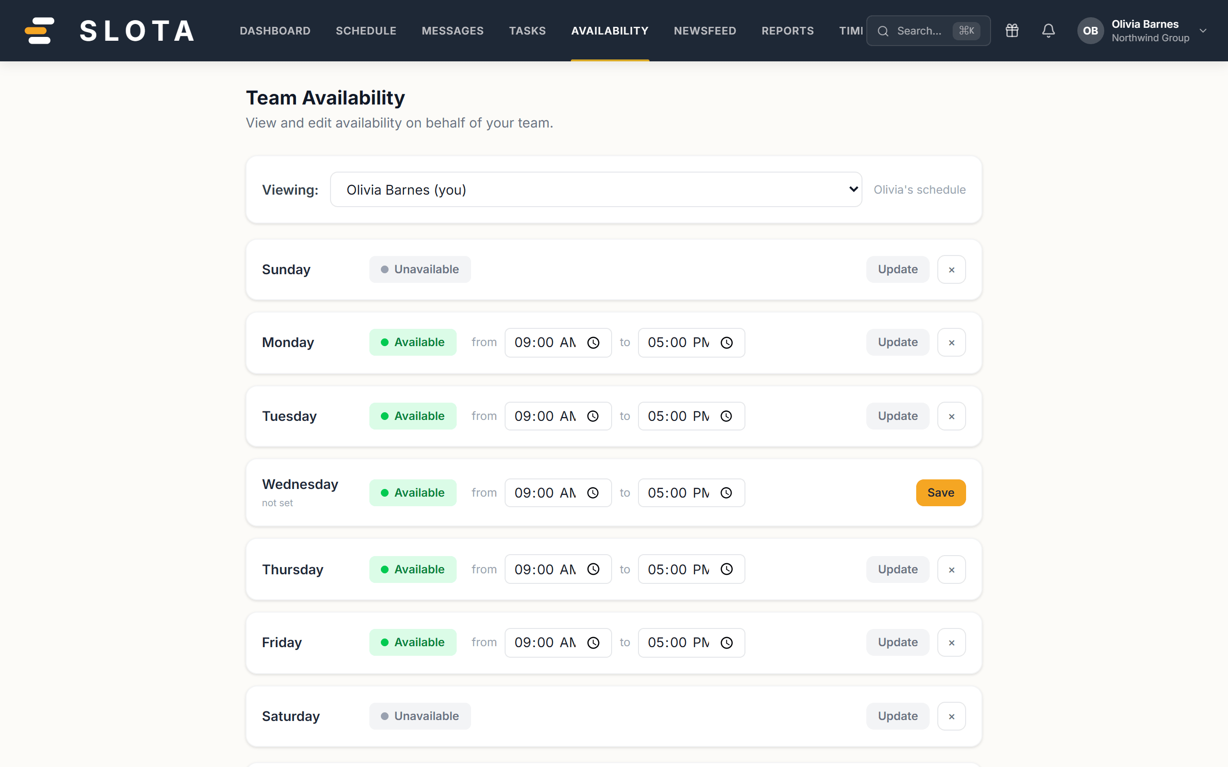Toggle Sunday Unavailable status badge

pyautogui.click(x=420, y=269)
